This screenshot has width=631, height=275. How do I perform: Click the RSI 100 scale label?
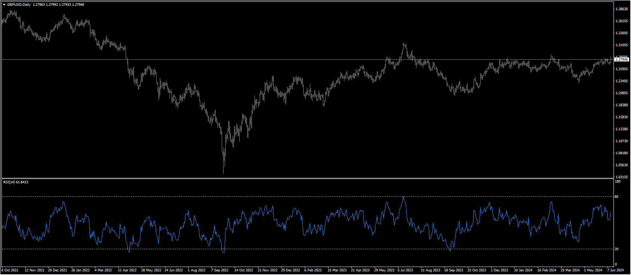pyautogui.click(x=617, y=181)
